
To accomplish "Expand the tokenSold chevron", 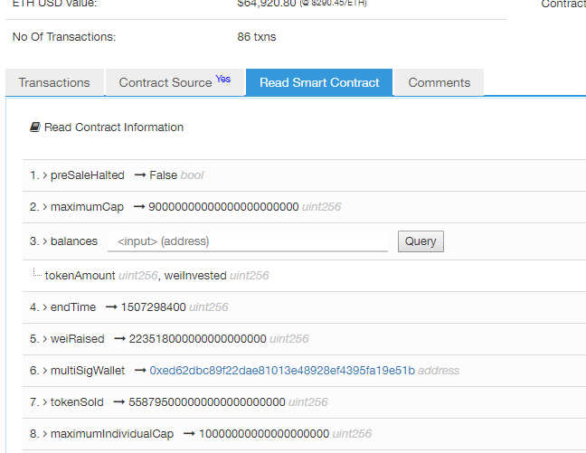I will 45,402.
